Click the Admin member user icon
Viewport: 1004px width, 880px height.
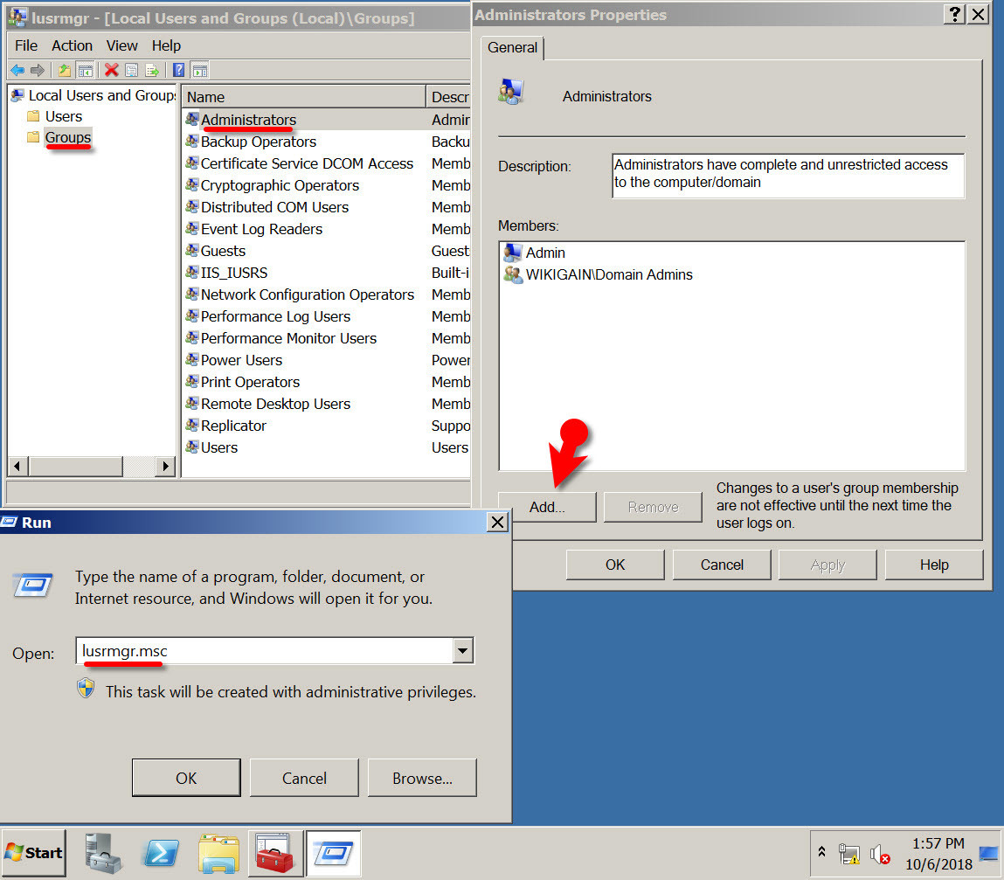click(x=513, y=253)
